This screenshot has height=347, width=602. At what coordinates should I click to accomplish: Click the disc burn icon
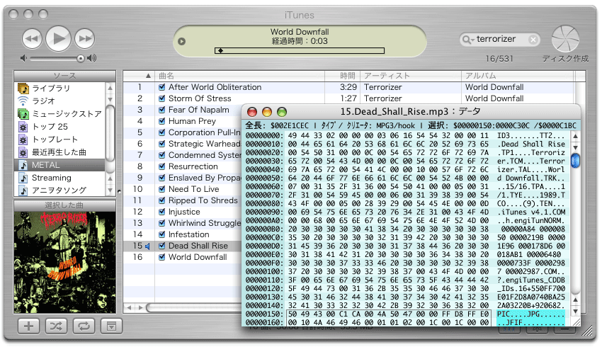click(564, 38)
